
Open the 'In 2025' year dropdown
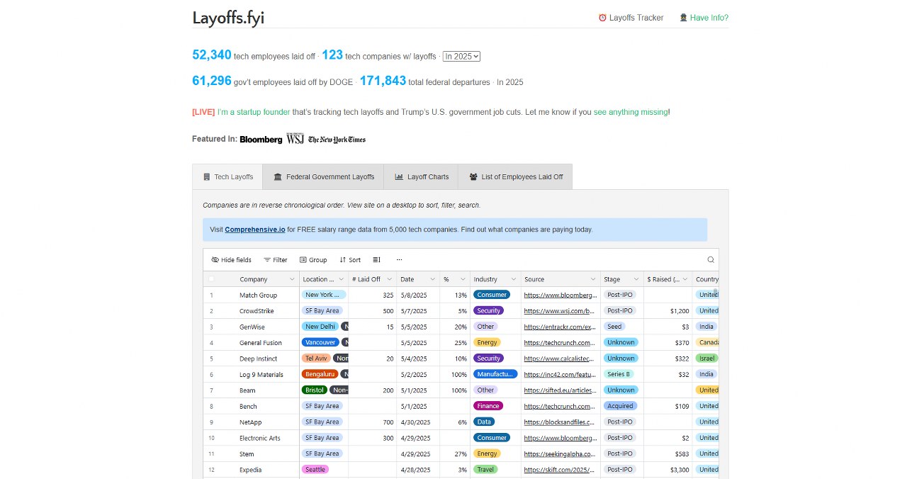click(x=462, y=56)
